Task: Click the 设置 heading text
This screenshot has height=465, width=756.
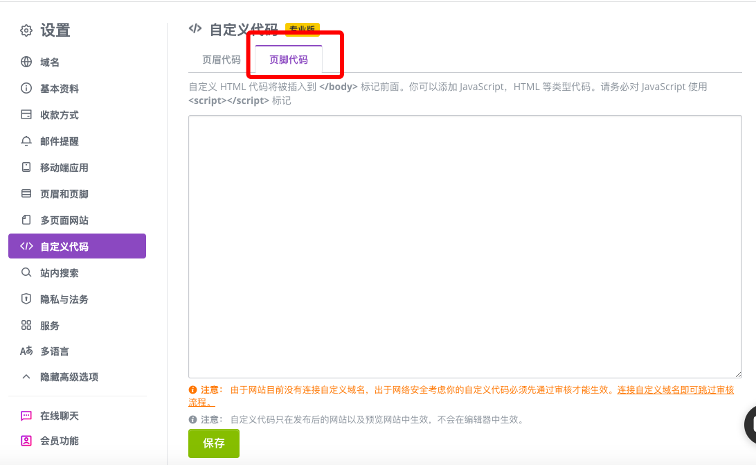Action: (55, 30)
